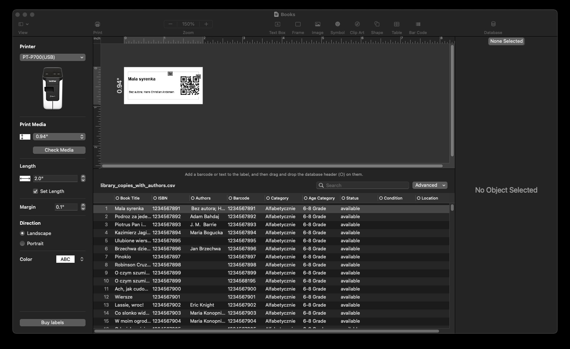
Task: Add a Frame to the label
Action: [x=298, y=24]
